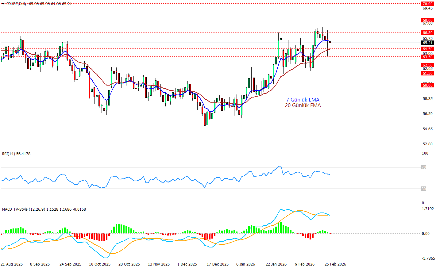The image size is (436, 268).
Task: Click the 61.50 price level tag
Action: tap(427, 73)
